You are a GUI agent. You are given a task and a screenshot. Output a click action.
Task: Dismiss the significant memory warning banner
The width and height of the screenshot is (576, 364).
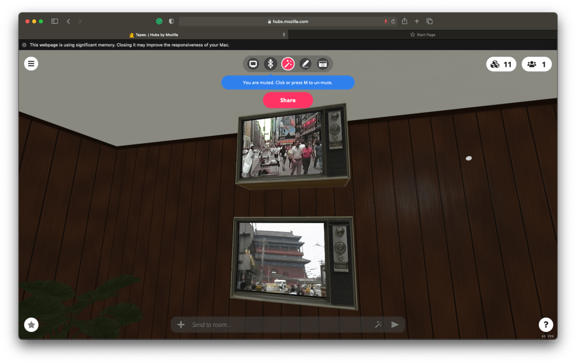pos(24,45)
